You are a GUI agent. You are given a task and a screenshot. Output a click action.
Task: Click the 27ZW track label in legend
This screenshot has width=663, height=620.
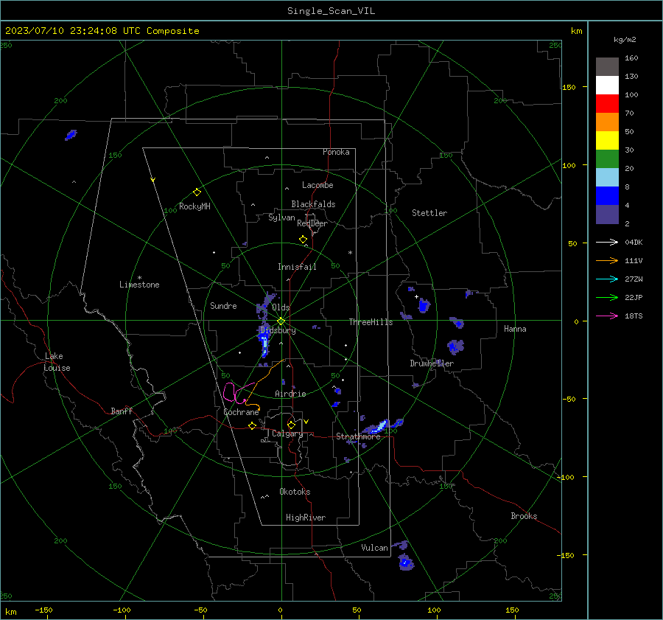pyautogui.click(x=634, y=279)
